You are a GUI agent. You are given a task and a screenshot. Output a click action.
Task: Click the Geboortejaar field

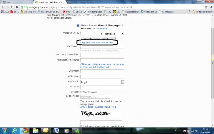coord(95,97)
